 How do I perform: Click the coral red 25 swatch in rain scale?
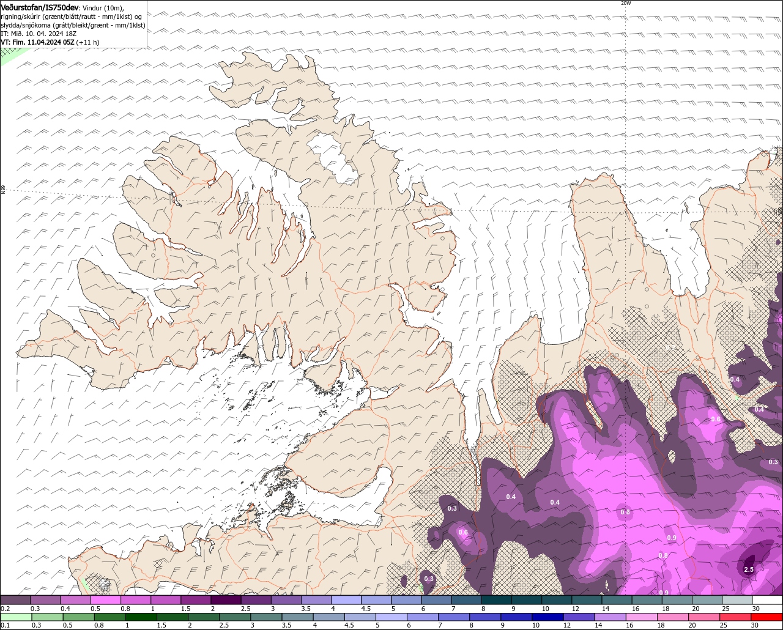pos(736,617)
